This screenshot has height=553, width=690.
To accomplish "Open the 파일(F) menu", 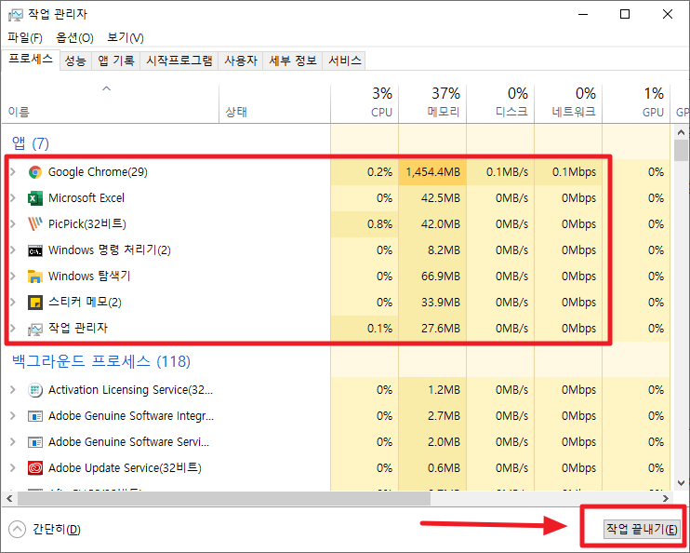I will click(25, 38).
